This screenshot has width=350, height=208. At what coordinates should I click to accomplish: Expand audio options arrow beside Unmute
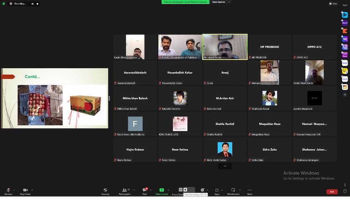14,190
